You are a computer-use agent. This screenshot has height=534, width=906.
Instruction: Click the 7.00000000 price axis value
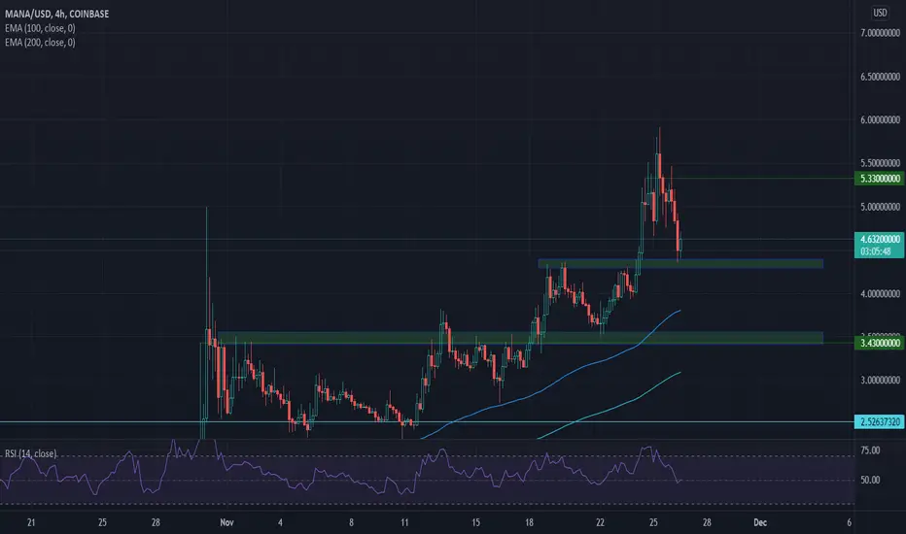880,33
